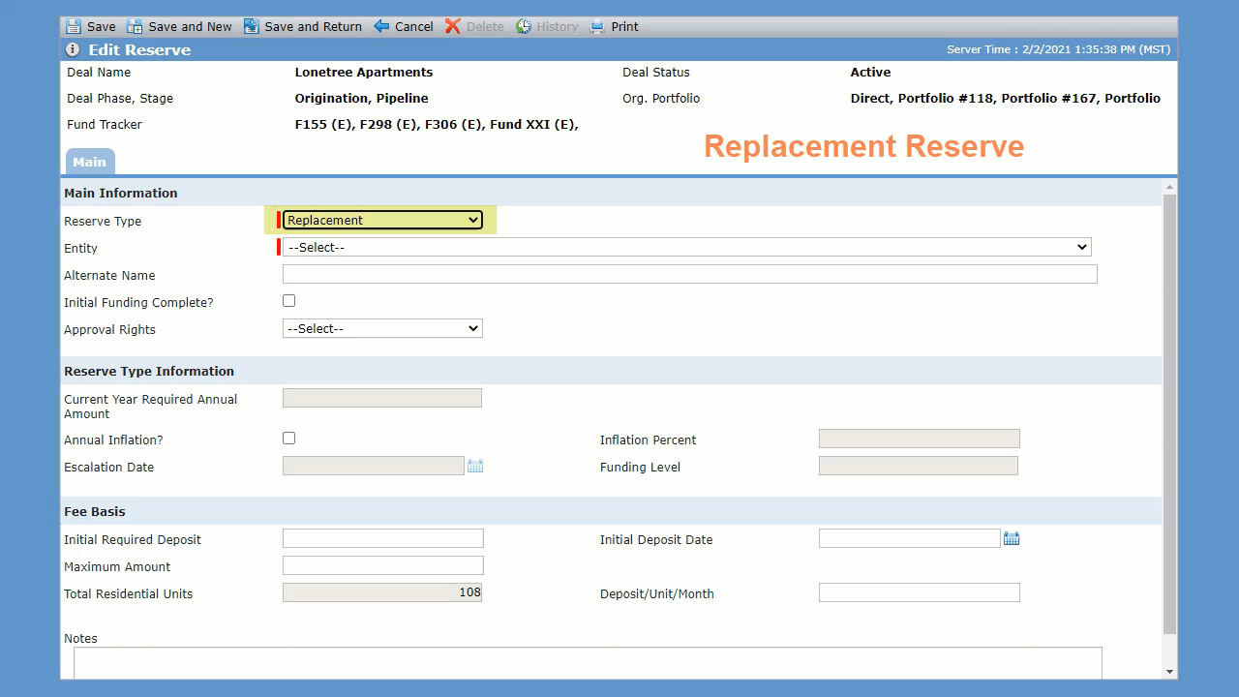Image resolution: width=1239 pixels, height=697 pixels.
Task: Click the Initial Deposit Date field
Action: point(910,538)
